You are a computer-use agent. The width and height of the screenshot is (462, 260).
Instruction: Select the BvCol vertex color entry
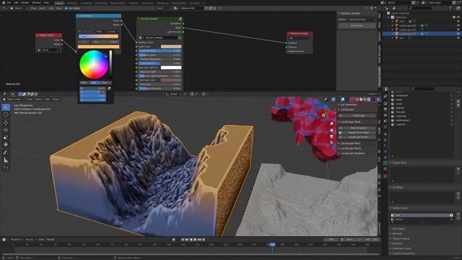(x=422, y=220)
